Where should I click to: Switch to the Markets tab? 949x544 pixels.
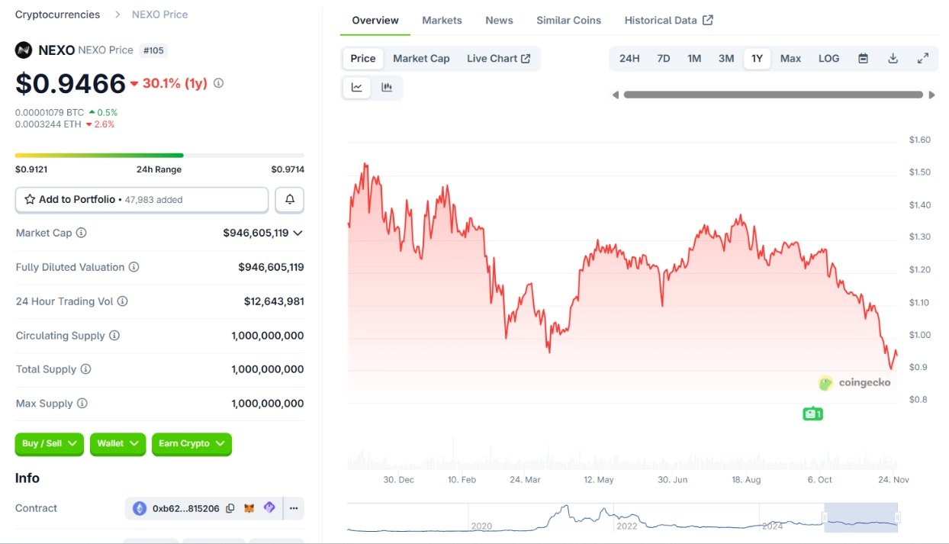click(x=442, y=21)
